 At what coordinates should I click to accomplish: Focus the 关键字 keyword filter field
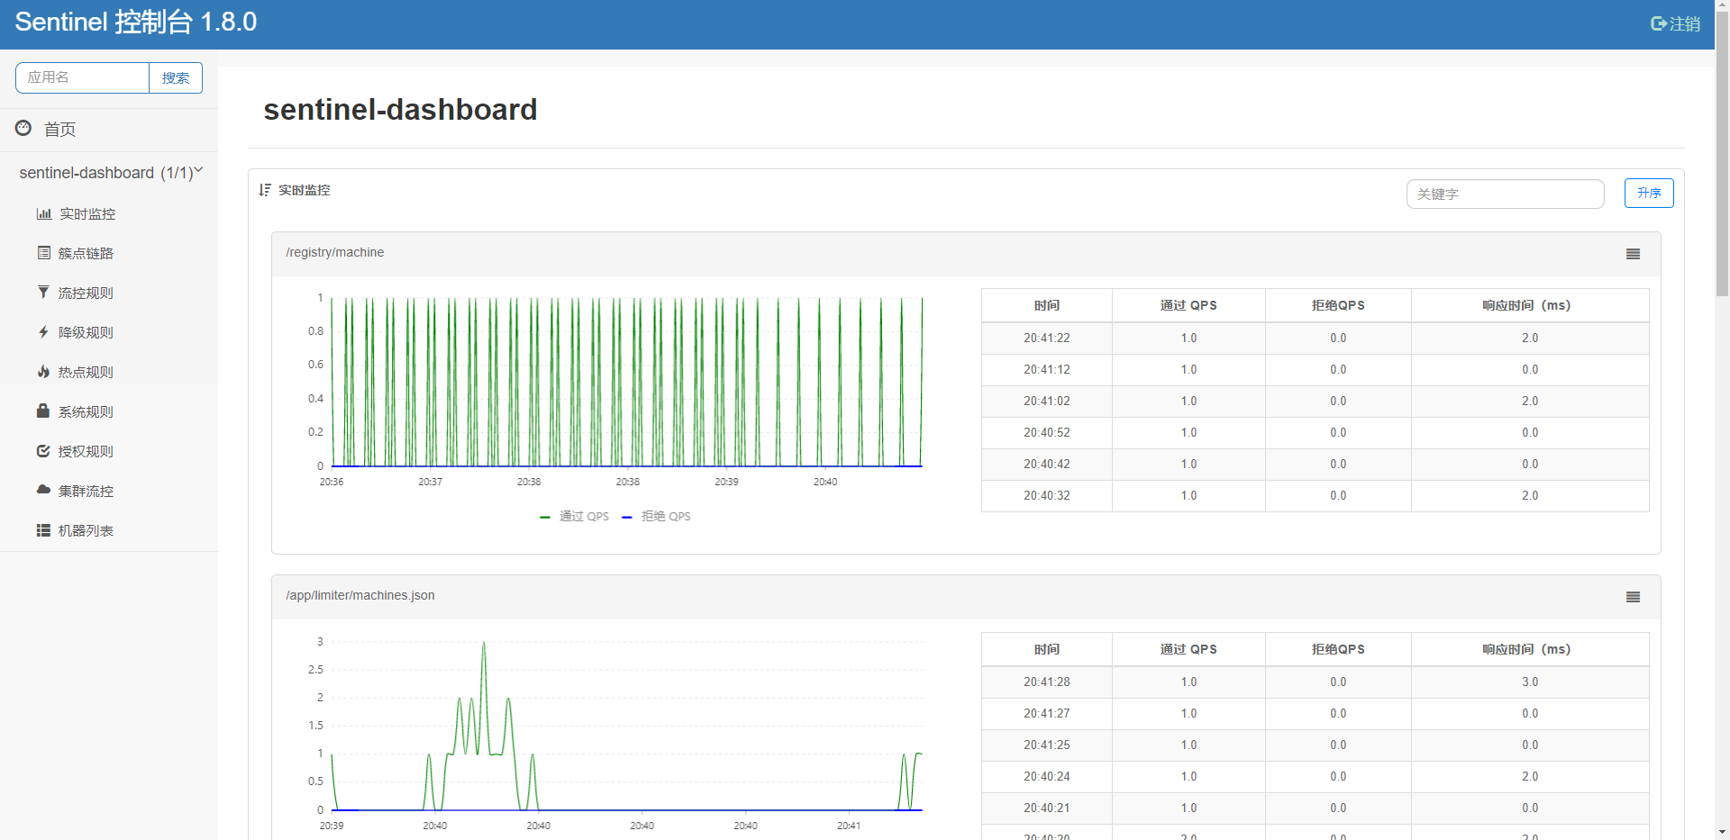[1505, 194]
